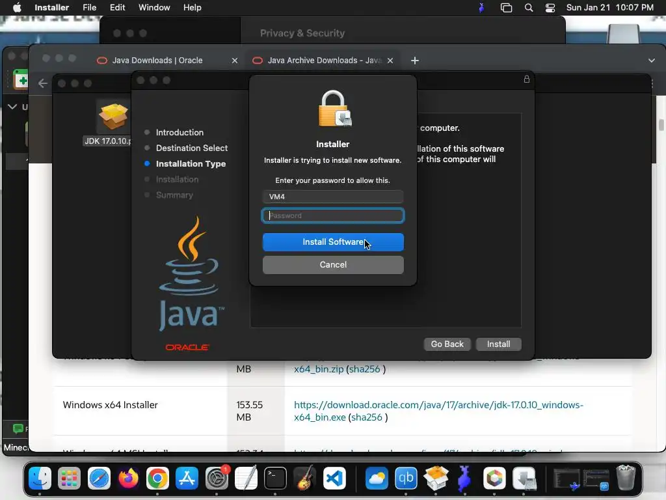Open Finder from the dock

coord(40,479)
